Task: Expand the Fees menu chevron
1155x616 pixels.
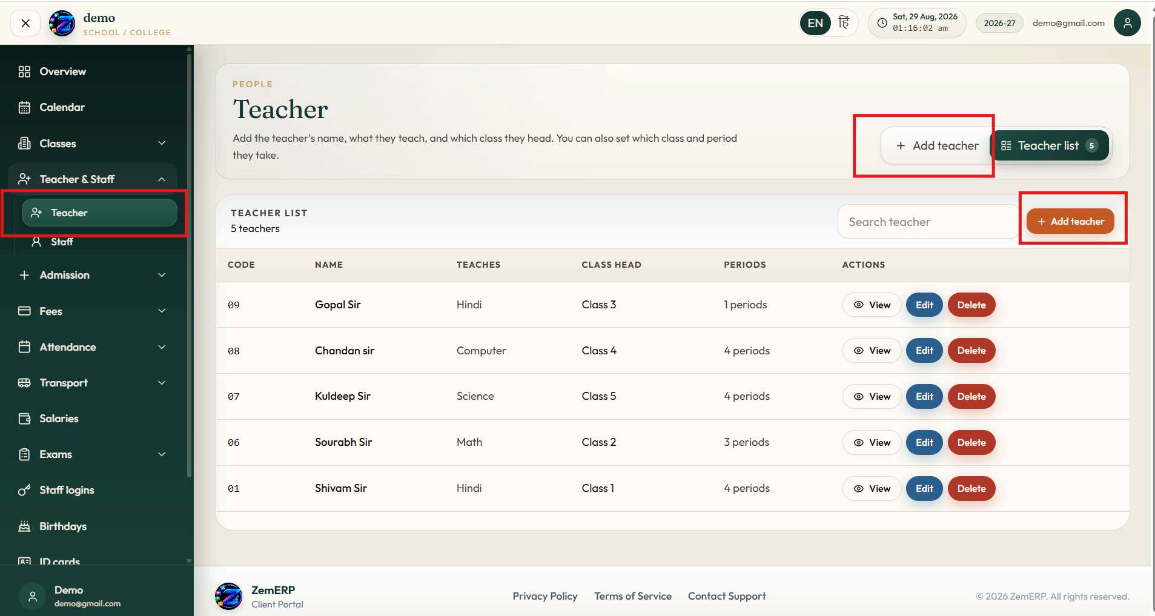Action: pyautogui.click(x=162, y=311)
